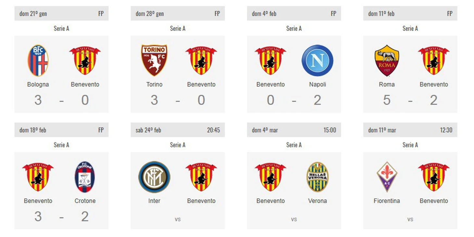Click the Benevento crest in Napoli match

tap(270, 61)
